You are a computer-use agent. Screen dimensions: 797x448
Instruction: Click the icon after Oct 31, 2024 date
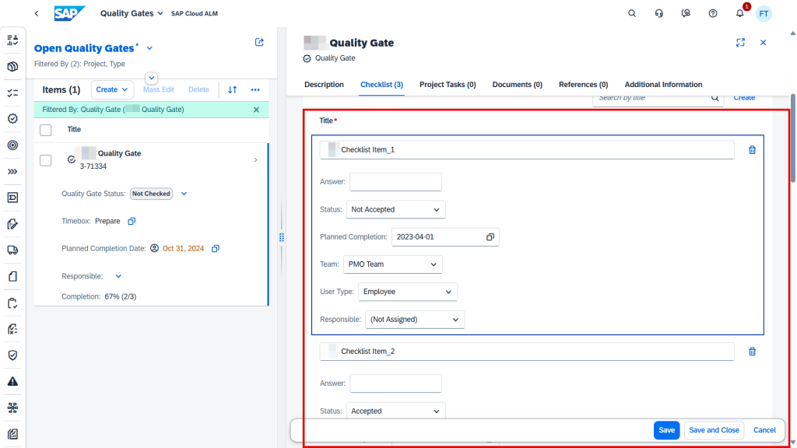click(216, 248)
